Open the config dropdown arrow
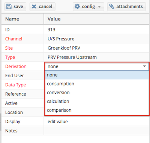This screenshot has width=150, height=143. 99,7
